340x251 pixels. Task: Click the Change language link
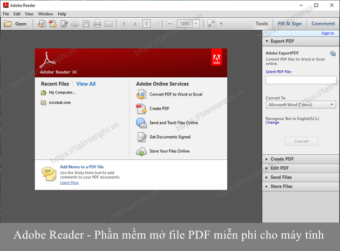(273, 123)
